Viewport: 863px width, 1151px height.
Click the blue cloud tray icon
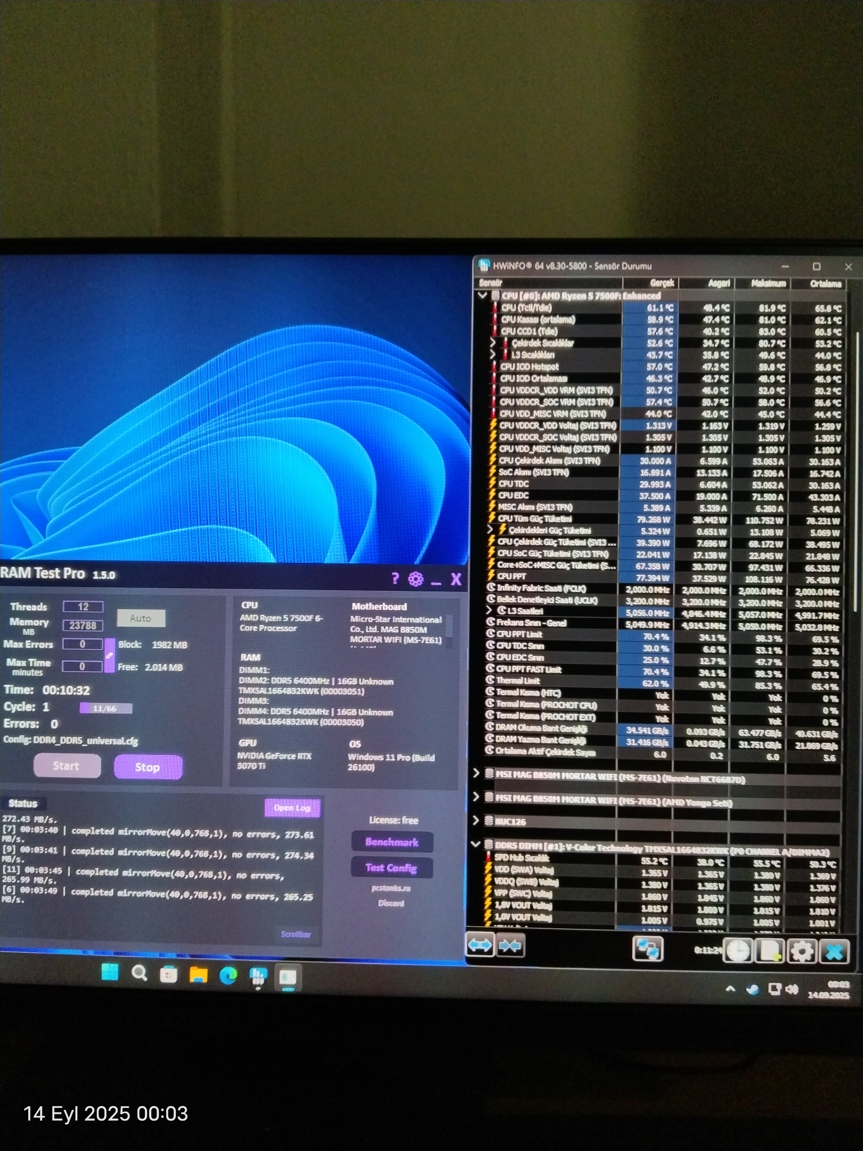752,990
